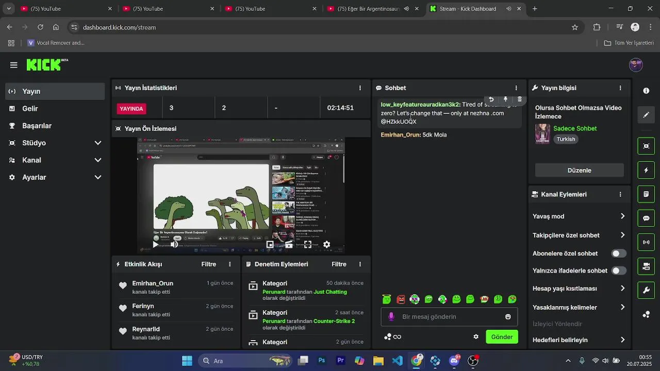Delete the low_keyfeatureauradkan3k2 chat message

(519, 99)
